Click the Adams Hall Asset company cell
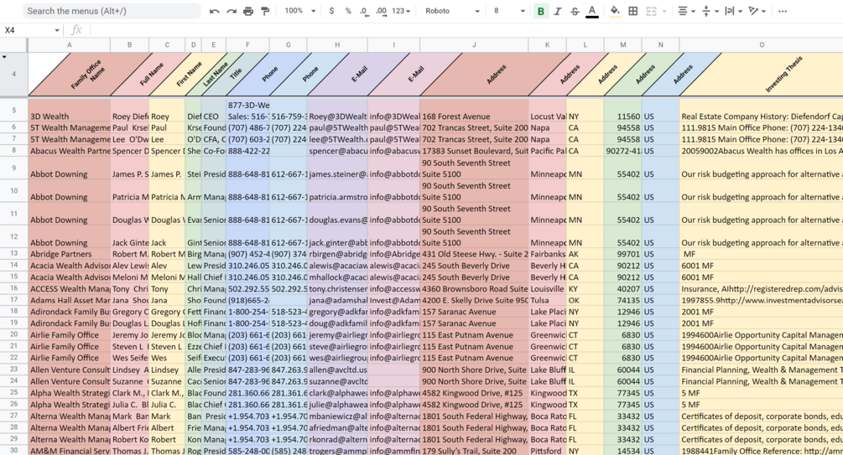This screenshot has width=843, height=455. tap(70, 300)
